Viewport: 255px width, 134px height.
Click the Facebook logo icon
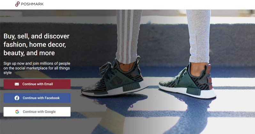(17, 98)
